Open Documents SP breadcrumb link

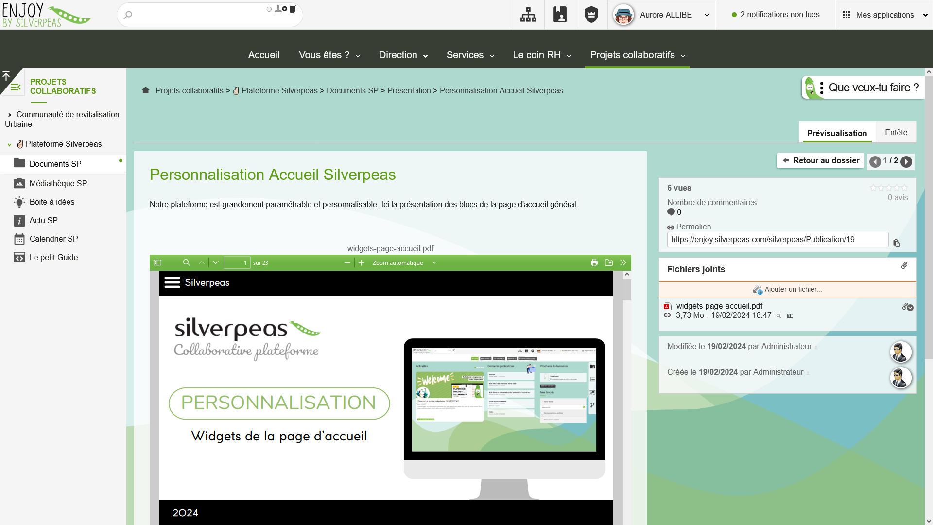click(352, 90)
